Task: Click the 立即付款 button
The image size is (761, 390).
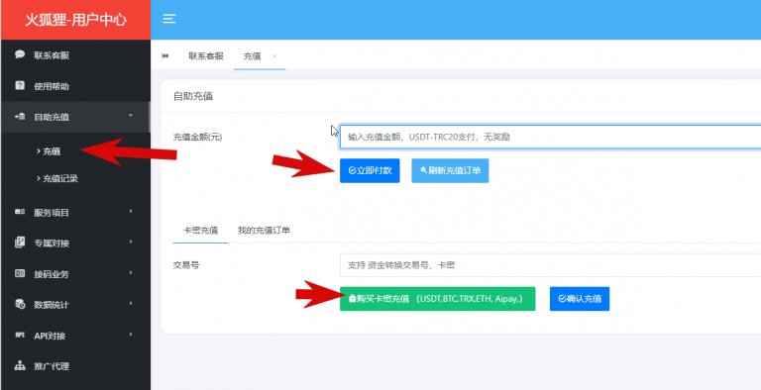Action: (370, 170)
